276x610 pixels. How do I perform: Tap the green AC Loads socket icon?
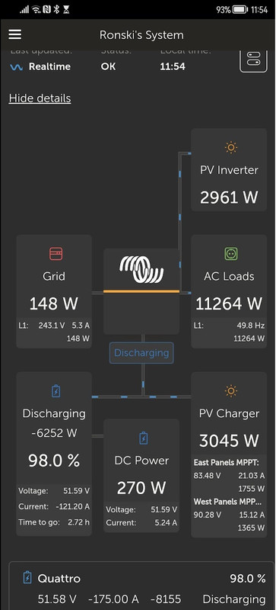pyautogui.click(x=231, y=254)
